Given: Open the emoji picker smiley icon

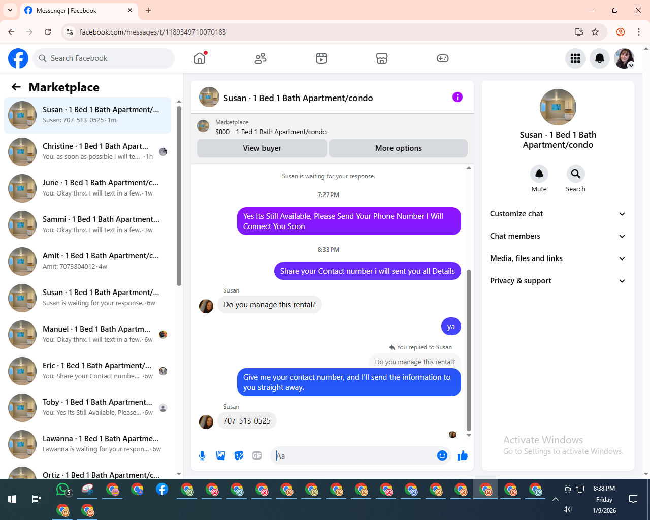Looking at the screenshot, I should (x=442, y=456).
